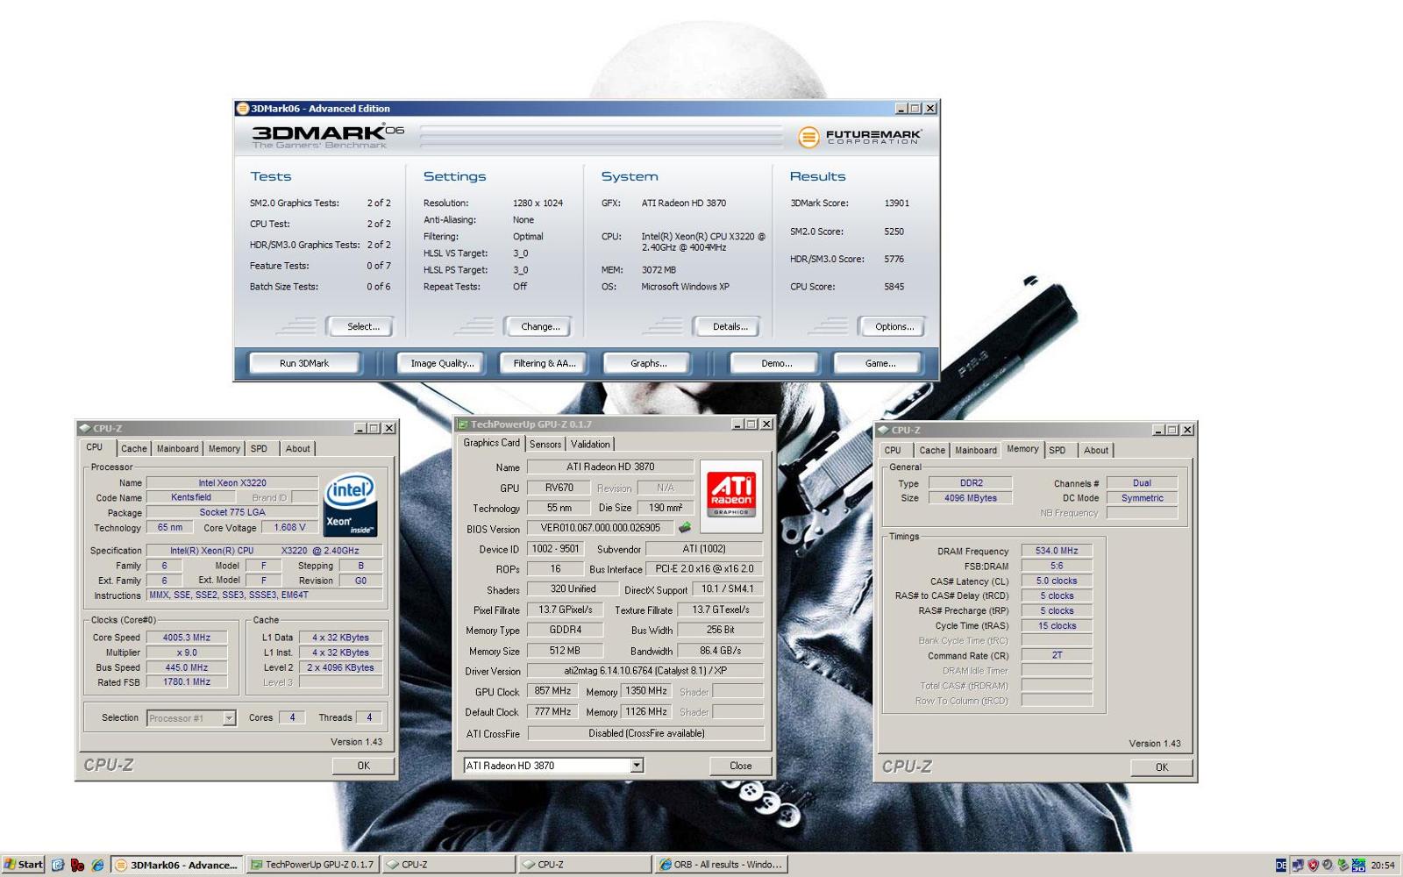Screen dimensions: 1403x877
Task: Open the GPU-Z graphics card dropdown
Action: tap(637, 766)
